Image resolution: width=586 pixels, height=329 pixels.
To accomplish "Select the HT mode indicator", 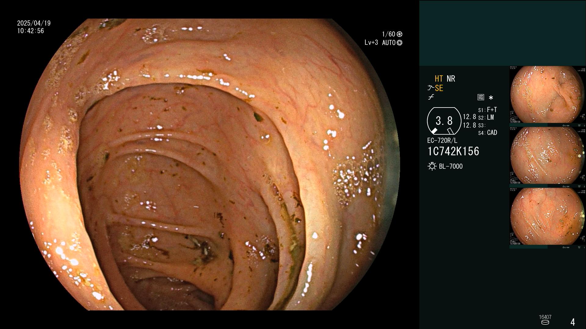I will click(x=439, y=79).
